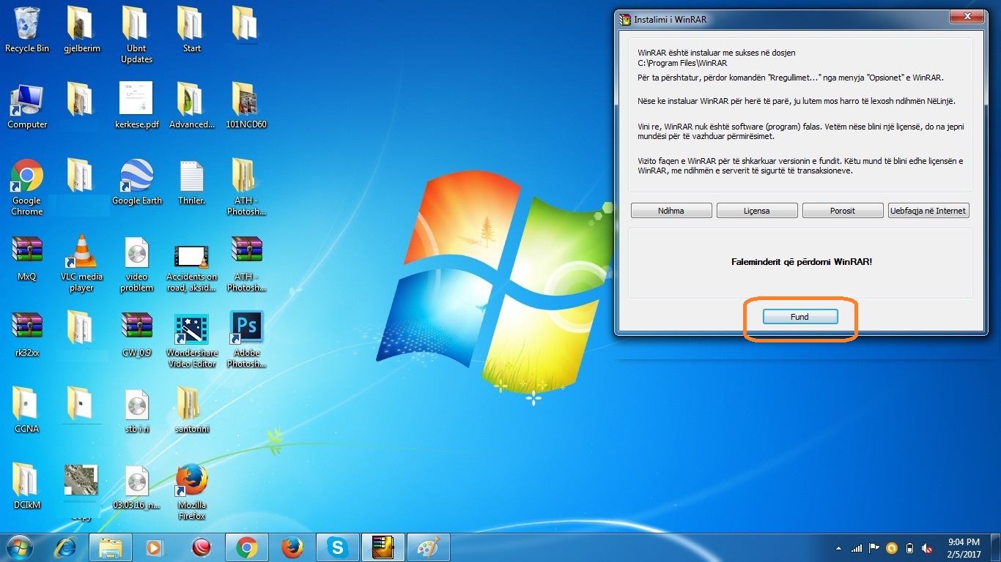Select the Adobe Photoshop shortcut

tap(246, 340)
